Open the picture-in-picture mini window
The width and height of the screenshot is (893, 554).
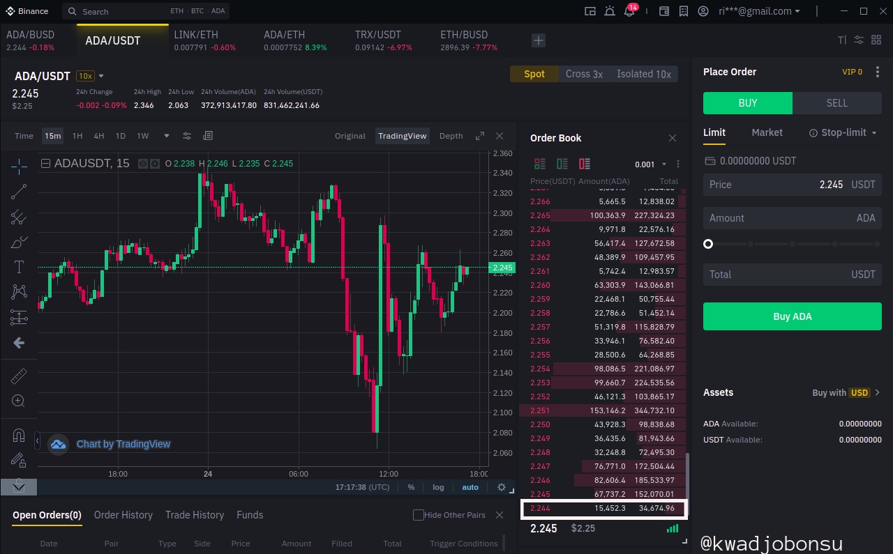tap(590, 11)
